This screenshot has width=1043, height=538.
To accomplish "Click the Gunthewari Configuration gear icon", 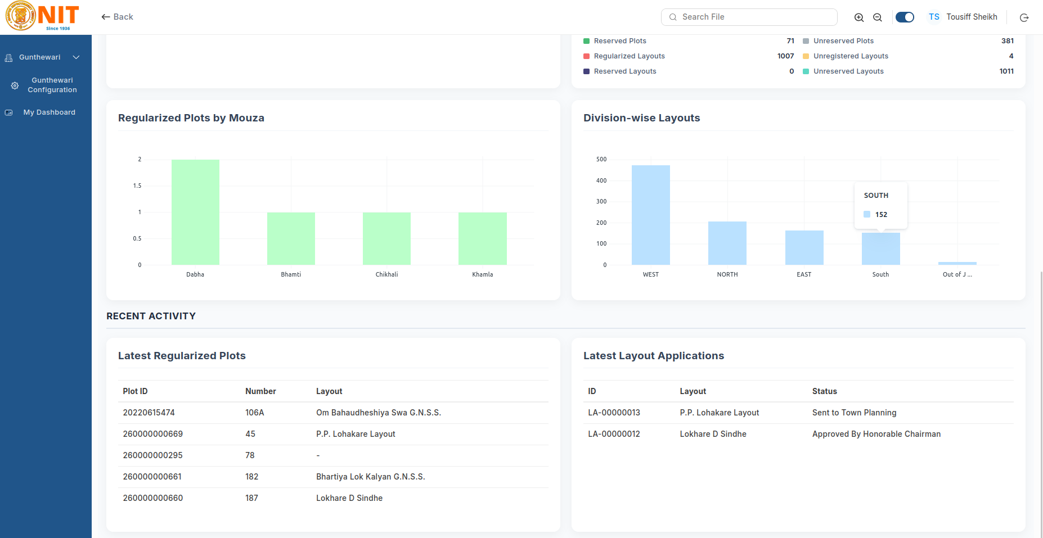I will pos(15,85).
